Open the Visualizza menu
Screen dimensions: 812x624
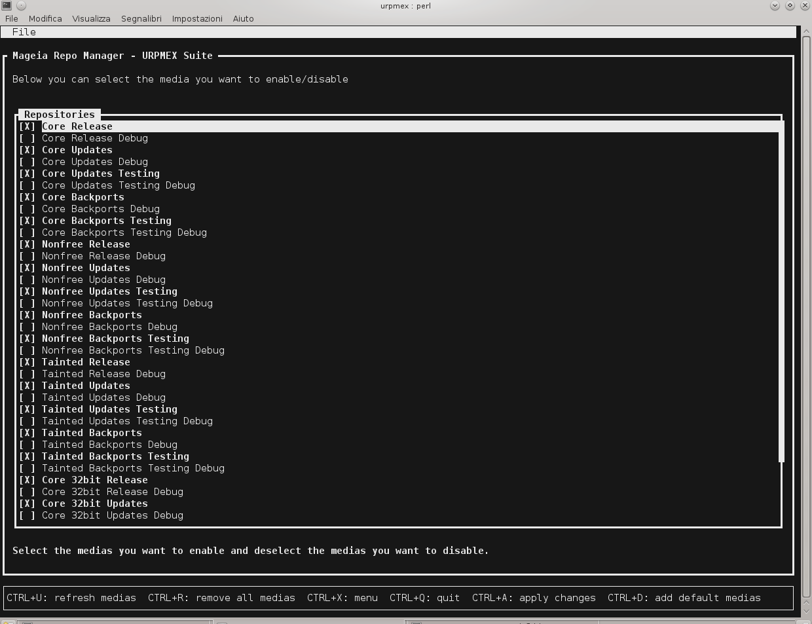pyautogui.click(x=91, y=18)
